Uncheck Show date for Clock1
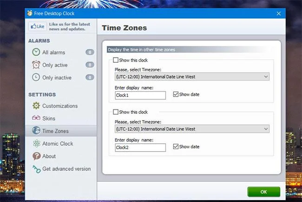The width and height of the screenshot is (302, 202). [x=176, y=94]
